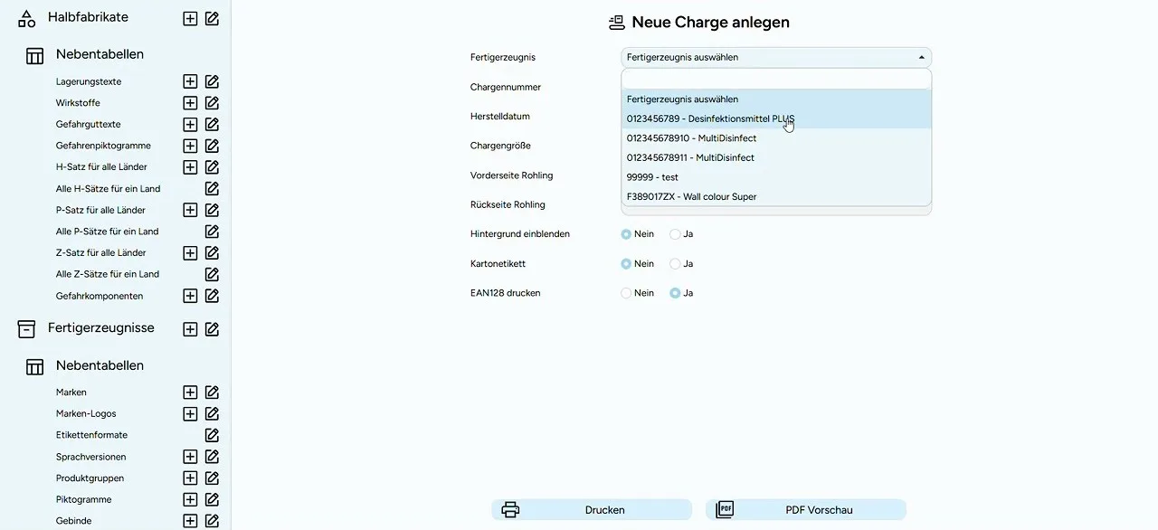
Task: Focus the dropdown search field
Action: tap(776, 80)
